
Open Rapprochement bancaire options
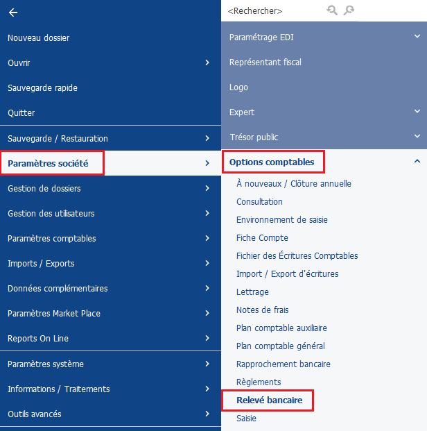tap(283, 364)
